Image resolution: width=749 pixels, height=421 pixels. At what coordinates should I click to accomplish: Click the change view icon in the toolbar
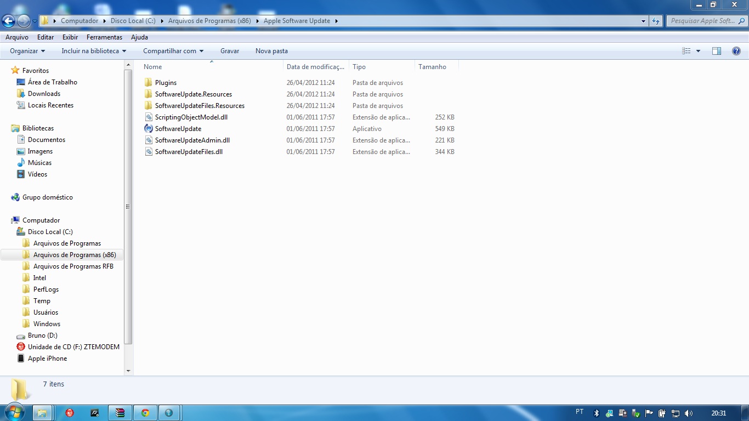[686, 51]
